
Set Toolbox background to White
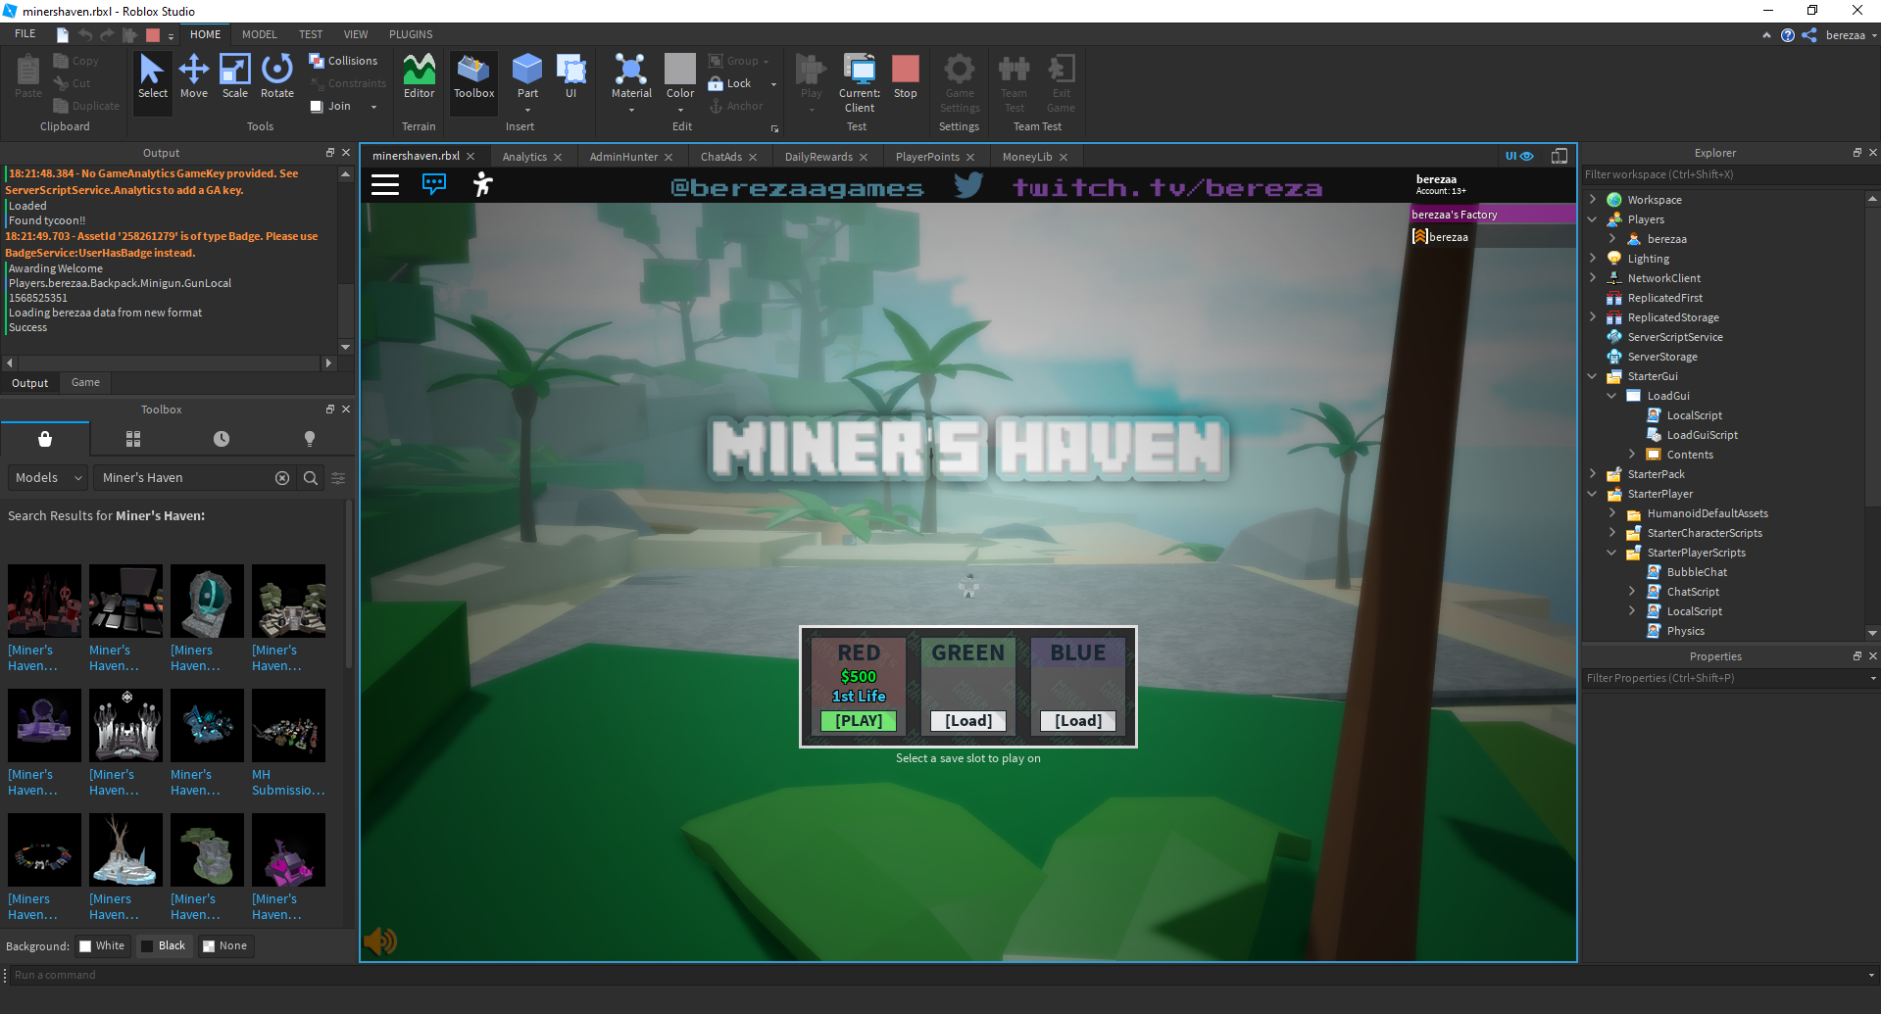[102, 945]
